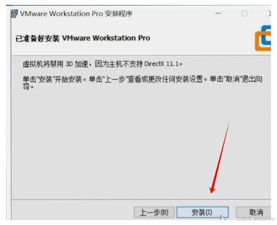
Task: Click the title bar text VMware Workstation Pro 安装程序
Action: tap(76, 14)
